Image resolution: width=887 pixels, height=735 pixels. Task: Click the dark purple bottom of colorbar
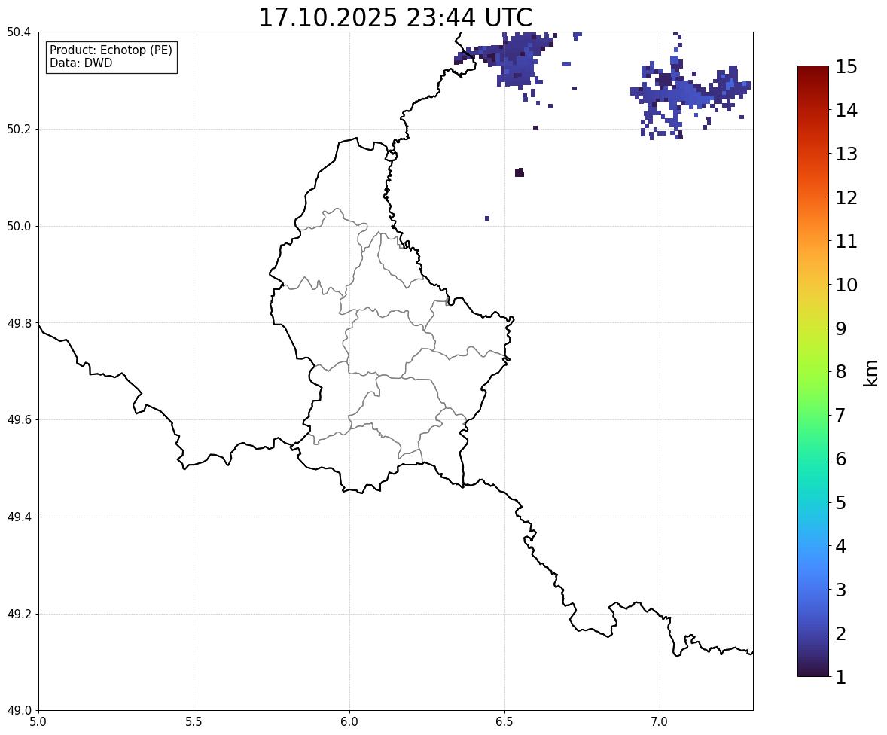tap(813, 672)
